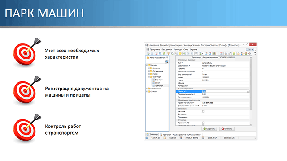Enable the 'Проверять ТО' checkbox
This screenshot has width=287, height=161.
203,123
